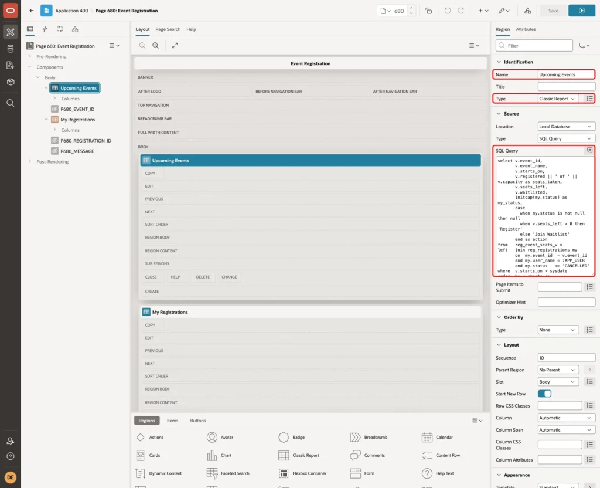Viewport: 600px width, 488px height.
Task: Select Upcoming Events region header in layout
Action: coord(311,161)
